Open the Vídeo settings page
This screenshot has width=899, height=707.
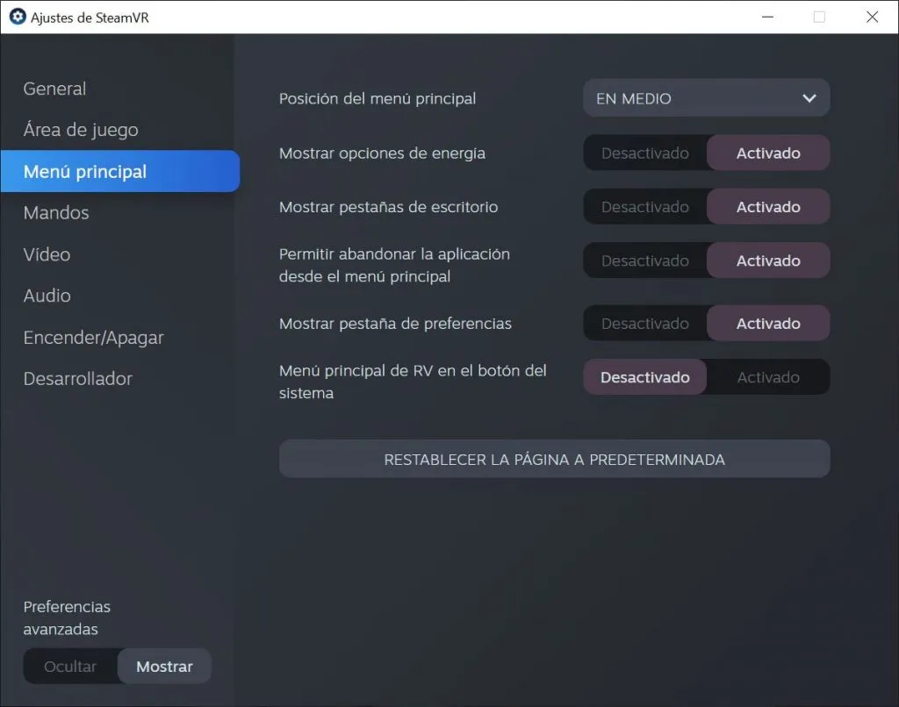[x=47, y=254]
